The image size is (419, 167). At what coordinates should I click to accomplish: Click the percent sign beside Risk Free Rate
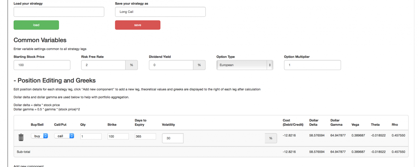(x=132, y=65)
